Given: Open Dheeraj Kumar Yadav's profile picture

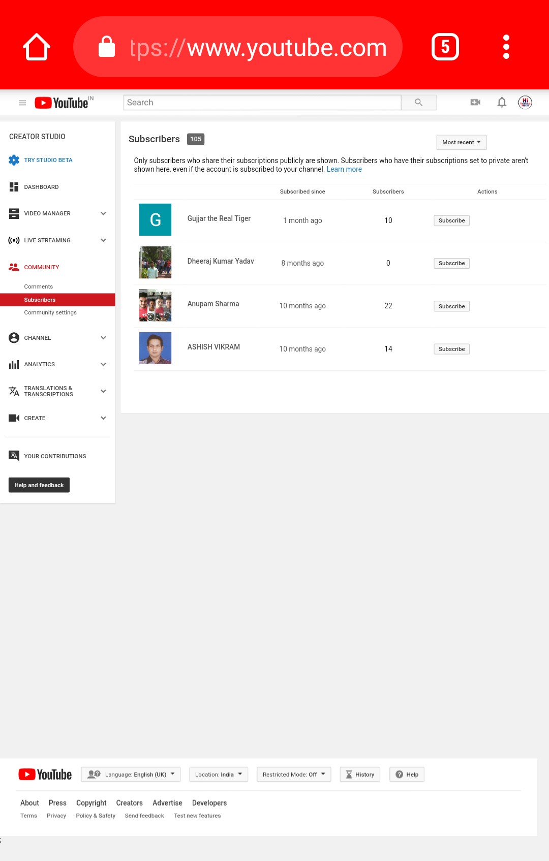Looking at the screenshot, I should [156, 263].
